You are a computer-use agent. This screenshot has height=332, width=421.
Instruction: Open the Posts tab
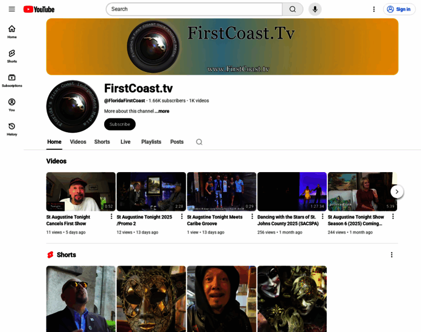pos(177,142)
